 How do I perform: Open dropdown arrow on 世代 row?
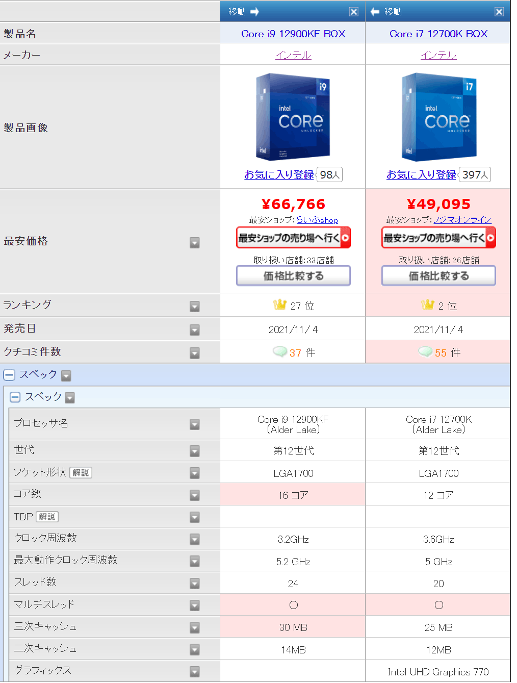click(194, 451)
